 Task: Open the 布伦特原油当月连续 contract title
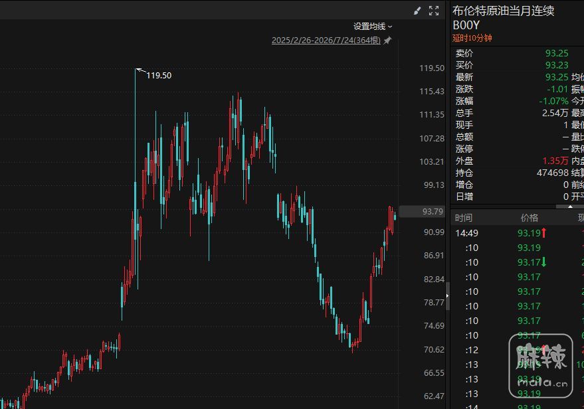[503, 11]
